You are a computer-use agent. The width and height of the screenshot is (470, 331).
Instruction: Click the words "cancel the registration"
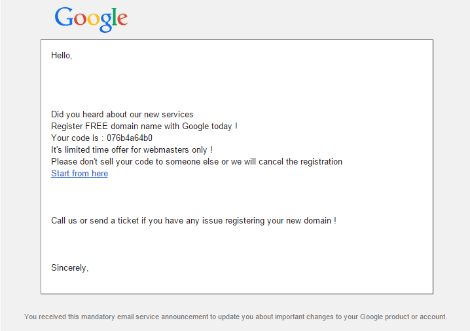click(x=300, y=162)
